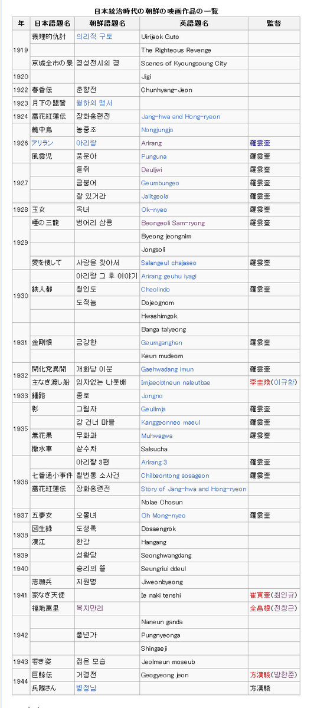Click the 日本語題名 column header
This screenshot has width=314, height=708.
[x=52, y=24]
